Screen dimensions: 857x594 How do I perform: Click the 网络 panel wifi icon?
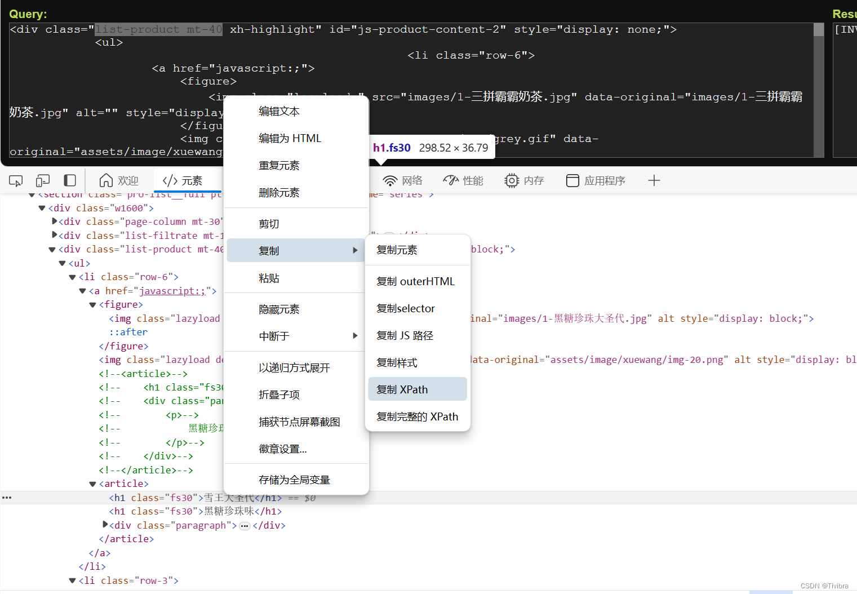[390, 180]
